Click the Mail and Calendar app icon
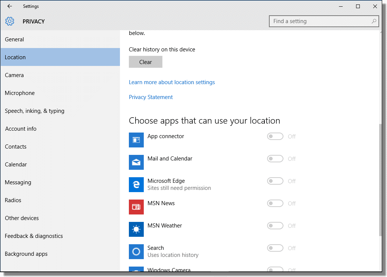 (x=136, y=162)
